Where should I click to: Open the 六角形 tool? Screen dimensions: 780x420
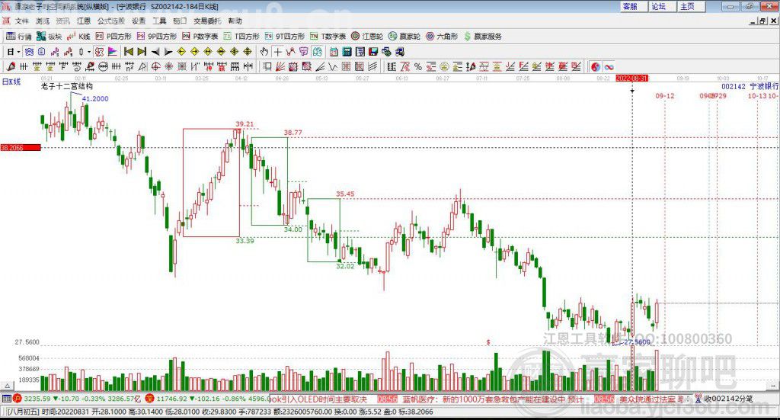tap(442, 37)
